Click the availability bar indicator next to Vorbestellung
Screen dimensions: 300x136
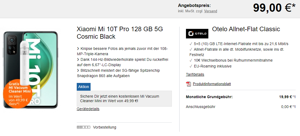[x=83, y=127]
